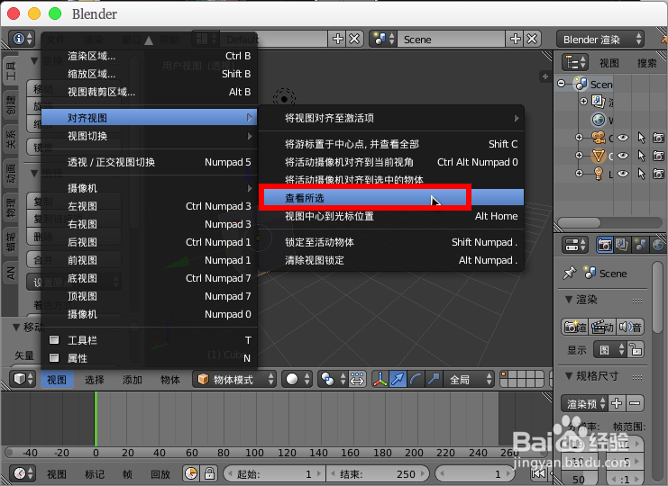Click the render audio speaker button
This screenshot has height=486, width=668.
[630, 327]
